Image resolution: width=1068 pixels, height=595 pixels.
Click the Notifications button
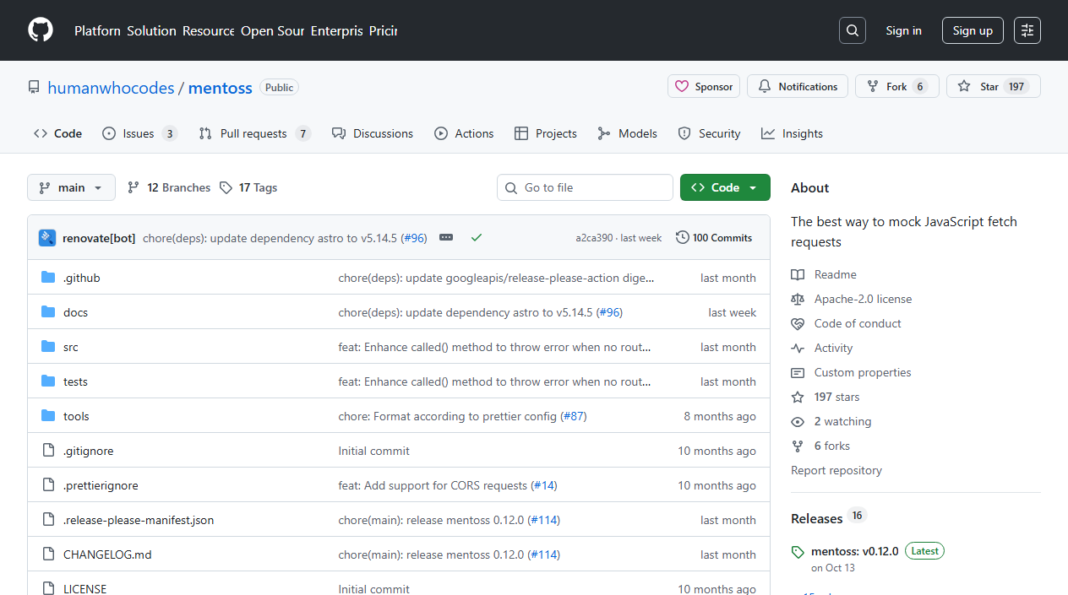coord(798,86)
